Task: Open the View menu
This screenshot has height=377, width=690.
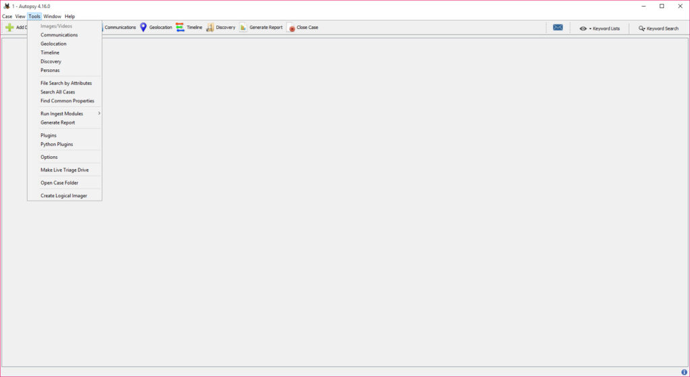Action: tap(20, 16)
